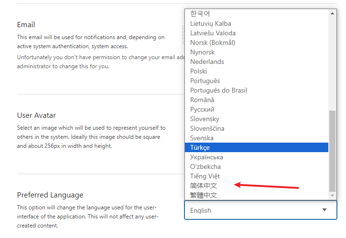Select Norsk (Bokmål) language
This screenshot has width=346, height=238.
click(213, 42)
